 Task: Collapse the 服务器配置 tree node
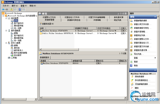click(6, 31)
